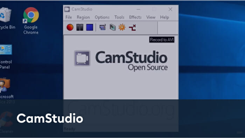Pause recording with the Pause button

pos(80,27)
